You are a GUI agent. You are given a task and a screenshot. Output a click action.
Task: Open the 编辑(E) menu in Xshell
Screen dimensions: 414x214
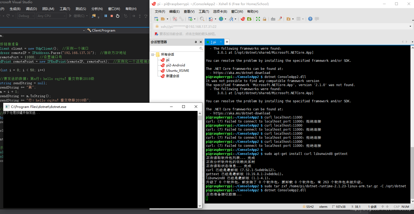tap(174, 11)
